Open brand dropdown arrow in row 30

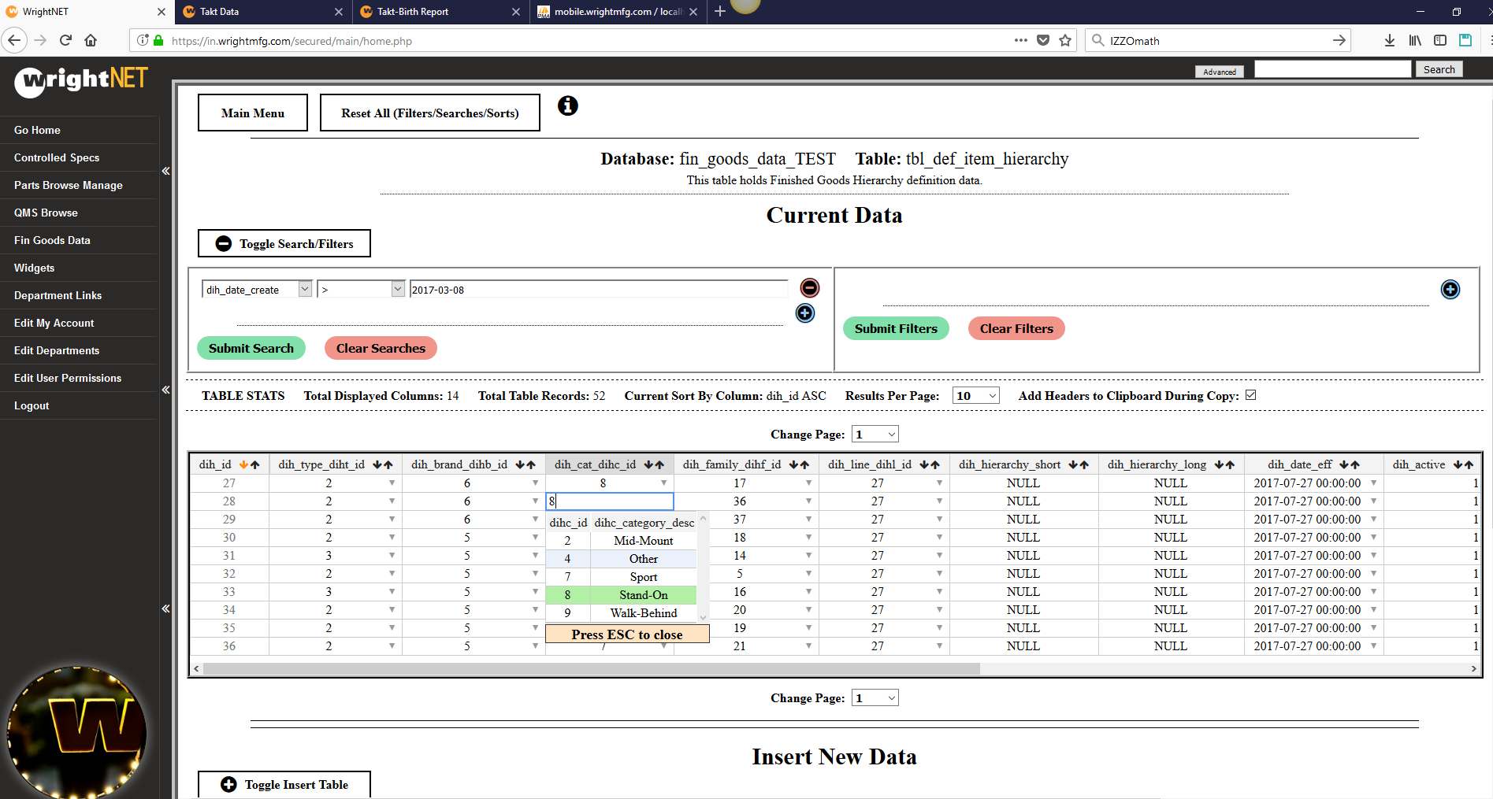(535, 537)
